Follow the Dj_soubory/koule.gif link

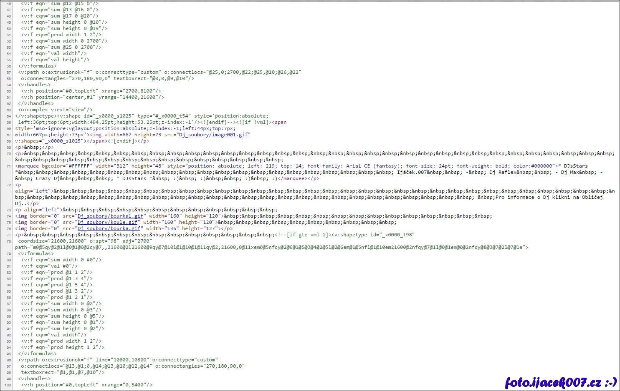click(x=108, y=222)
